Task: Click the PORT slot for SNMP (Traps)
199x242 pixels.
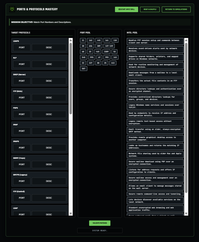Action: 22,164
